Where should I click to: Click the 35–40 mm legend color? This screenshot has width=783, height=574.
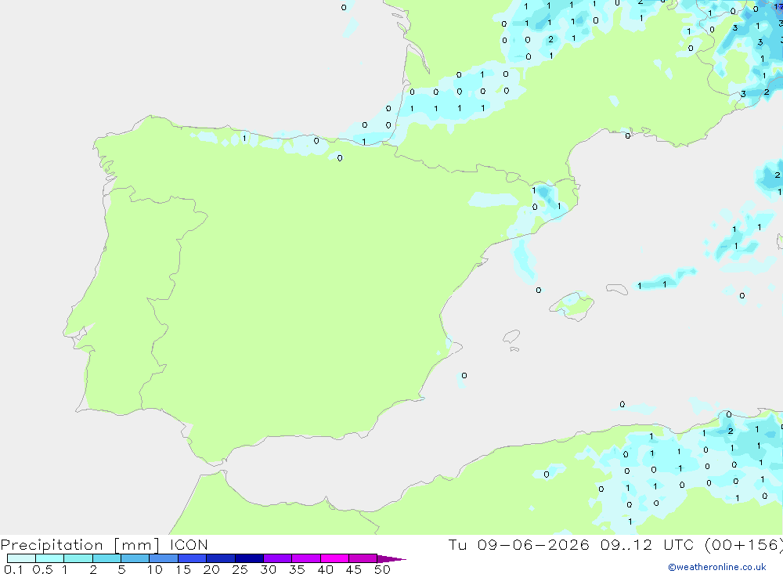coord(306,558)
